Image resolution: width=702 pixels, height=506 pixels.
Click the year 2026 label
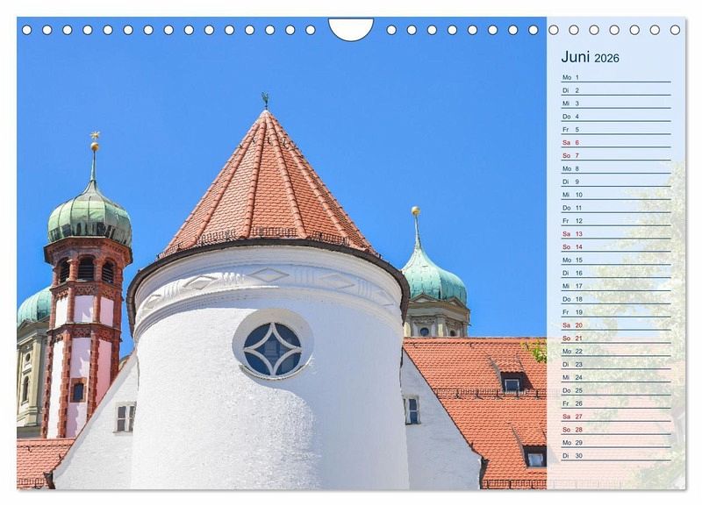click(606, 59)
